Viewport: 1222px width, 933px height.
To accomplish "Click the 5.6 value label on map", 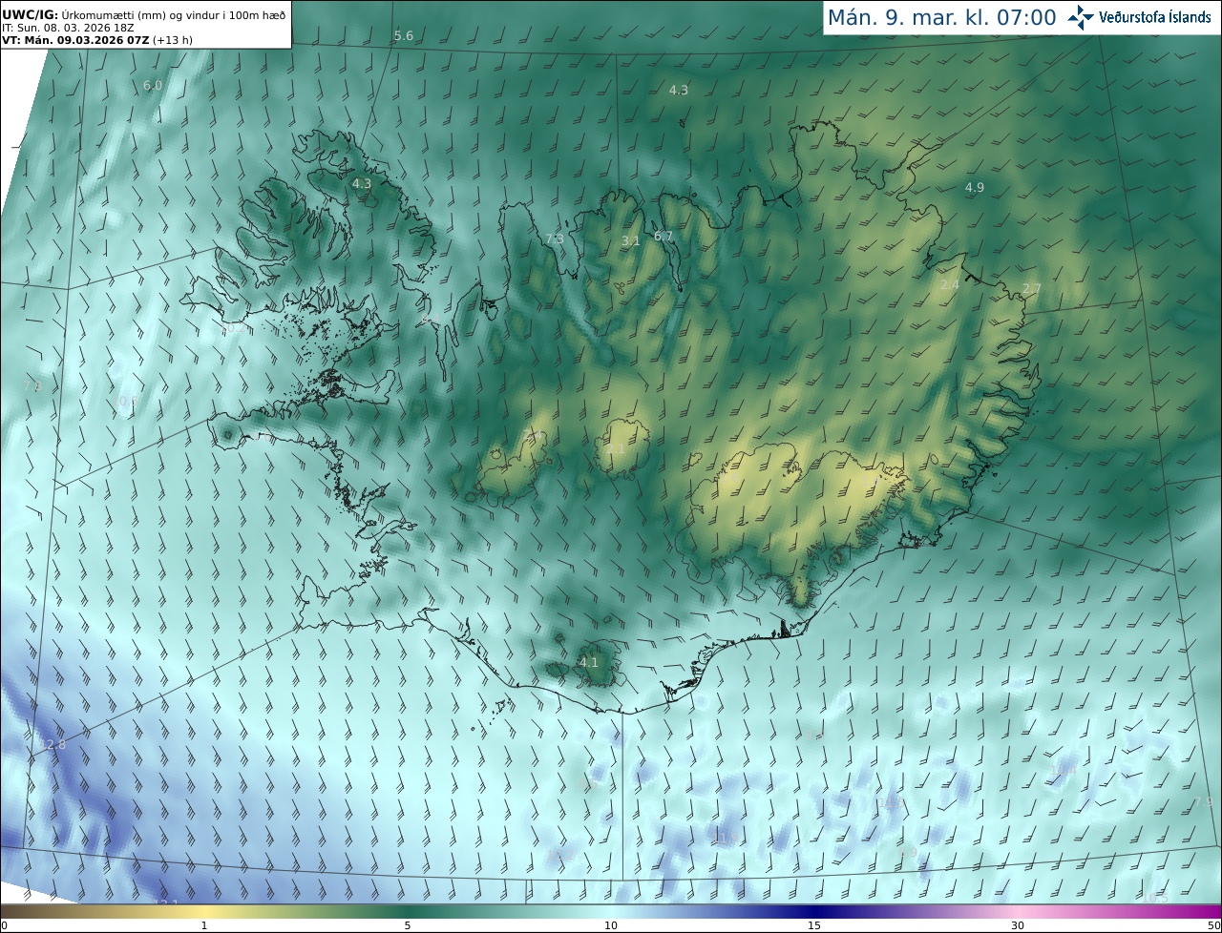I will pos(404,36).
